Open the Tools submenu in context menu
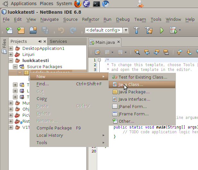The height and width of the screenshot is (170, 198). pyautogui.click(x=69, y=143)
